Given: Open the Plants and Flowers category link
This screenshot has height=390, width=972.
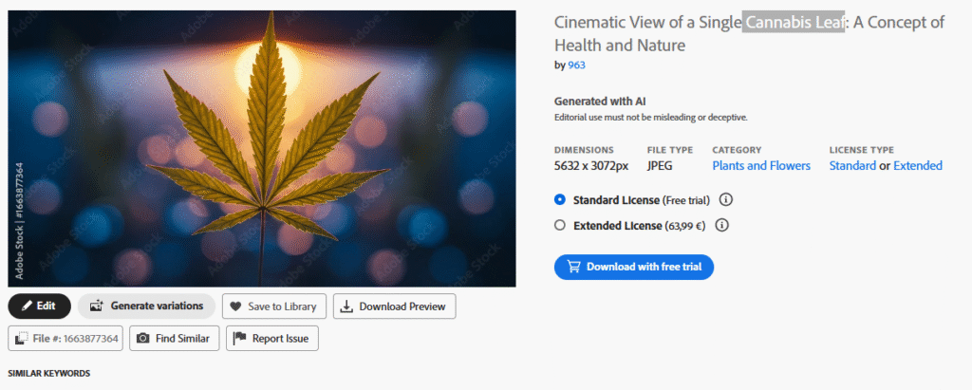Looking at the screenshot, I should 761,165.
